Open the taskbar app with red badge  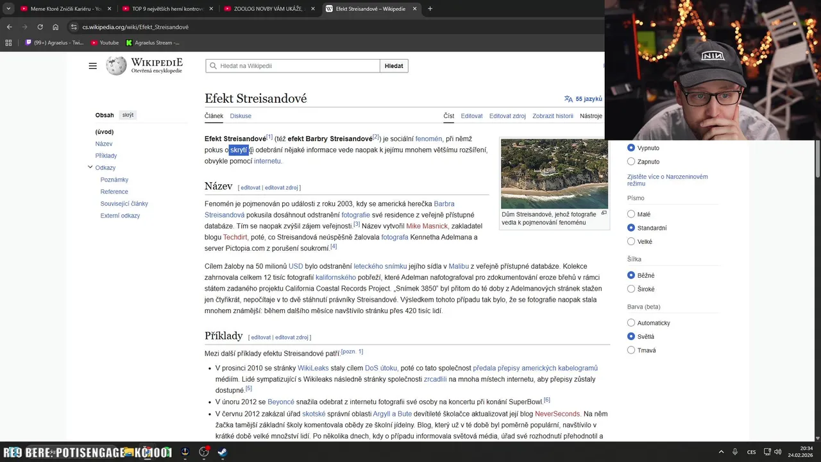click(204, 452)
